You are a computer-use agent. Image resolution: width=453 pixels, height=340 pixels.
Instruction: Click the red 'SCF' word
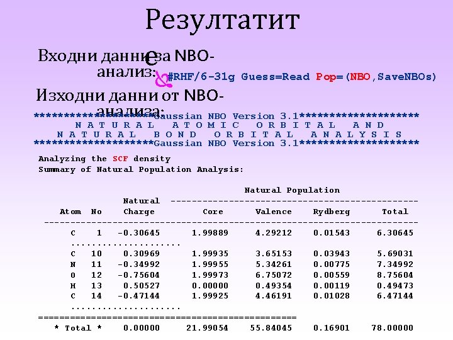(x=120, y=159)
